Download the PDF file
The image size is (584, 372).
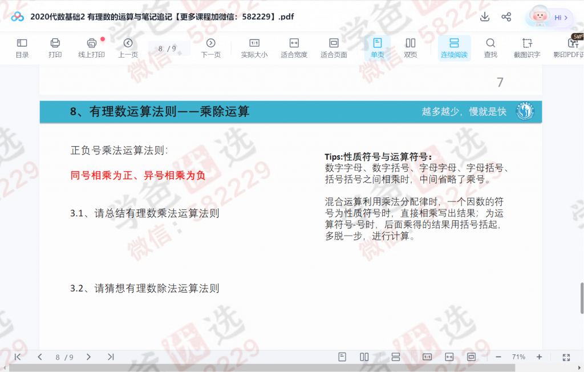pos(485,17)
